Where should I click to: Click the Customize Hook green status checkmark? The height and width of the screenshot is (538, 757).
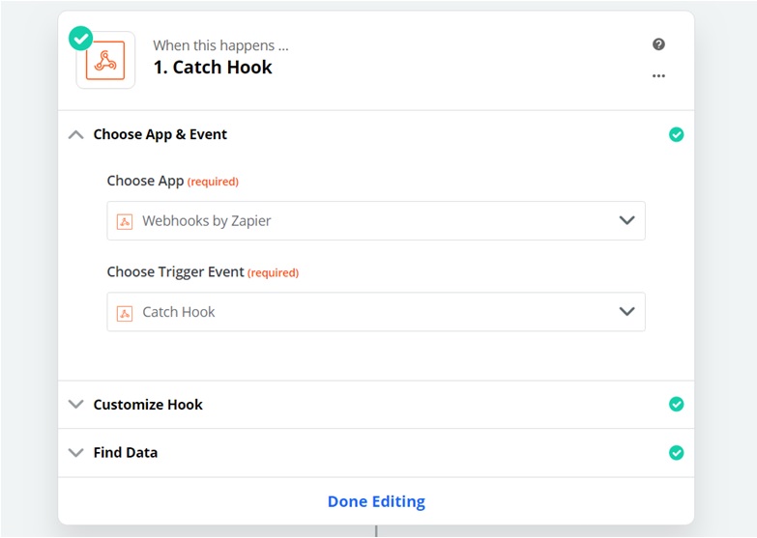pos(676,405)
